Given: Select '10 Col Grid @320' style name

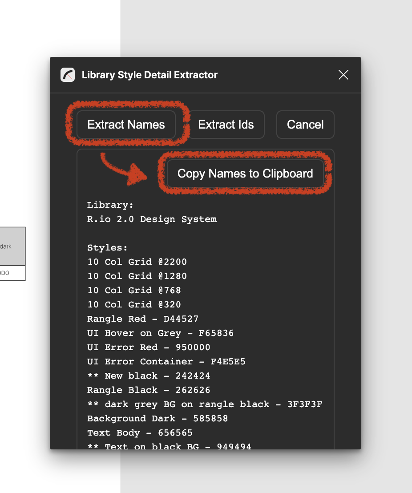Looking at the screenshot, I should coord(134,305).
